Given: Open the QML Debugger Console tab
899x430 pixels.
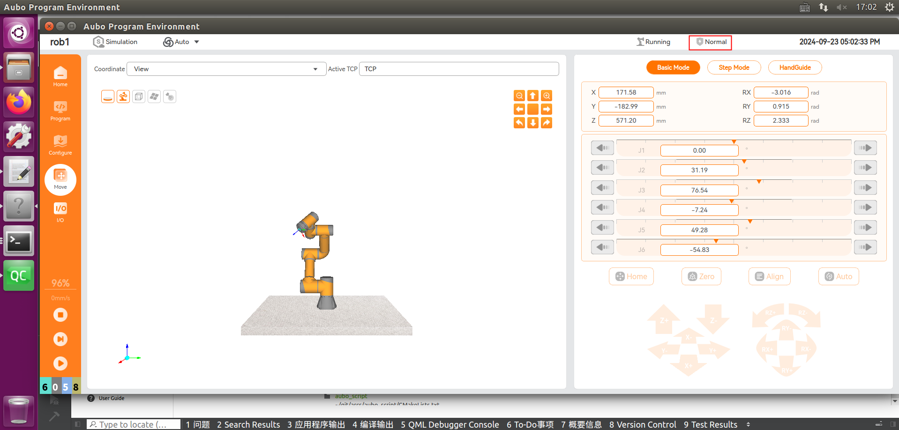Looking at the screenshot, I should point(450,424).
